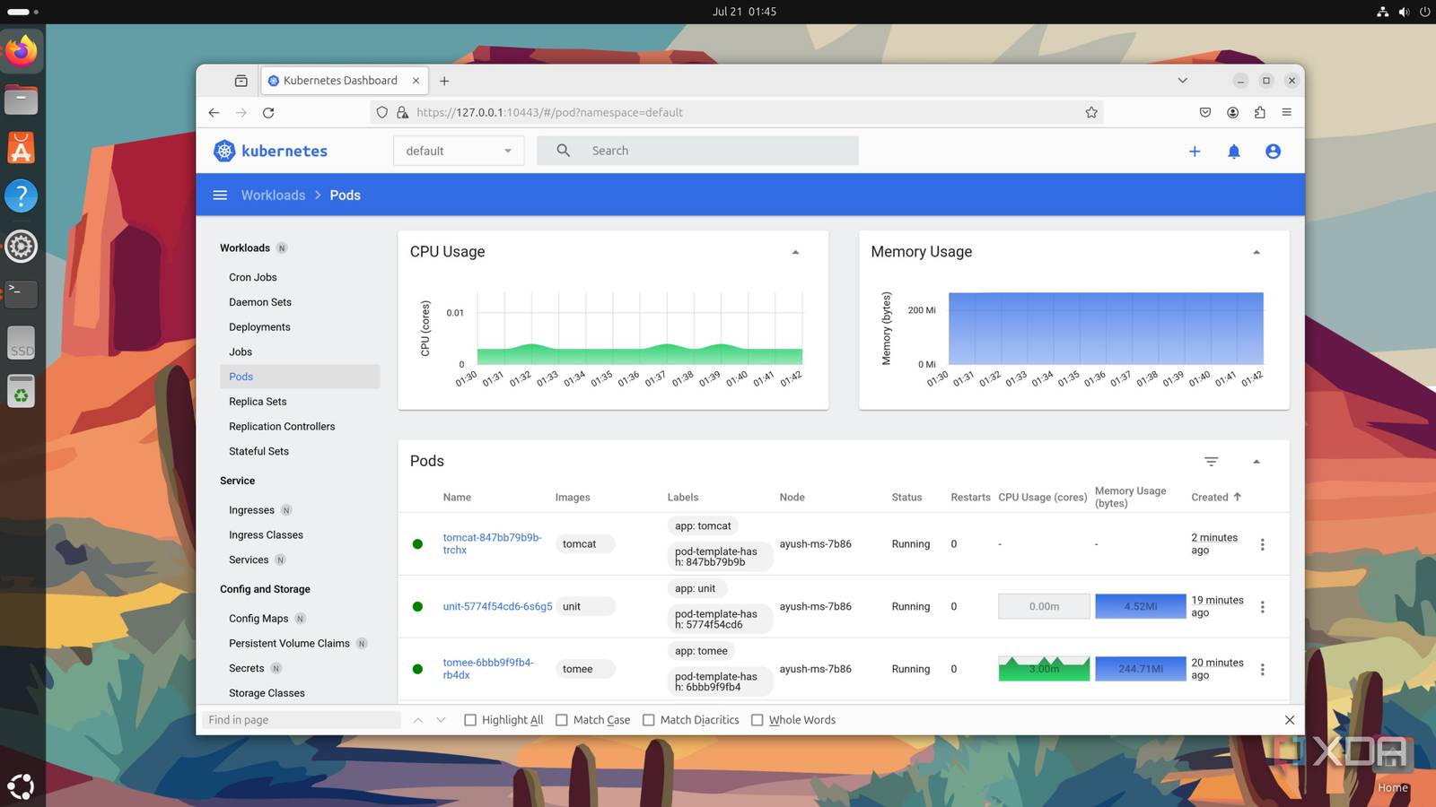Open Replica Sets in sidebar

coord(258,402)
